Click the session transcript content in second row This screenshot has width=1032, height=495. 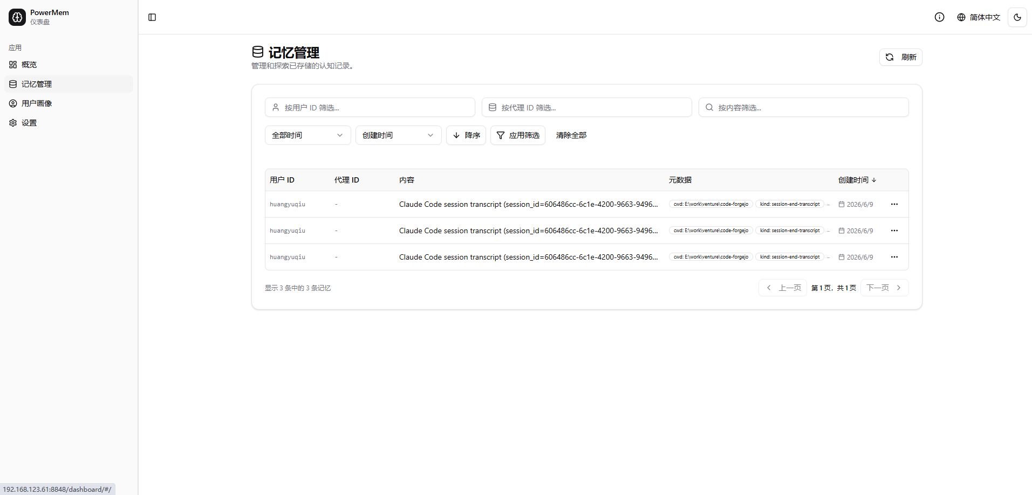(529, 231)
